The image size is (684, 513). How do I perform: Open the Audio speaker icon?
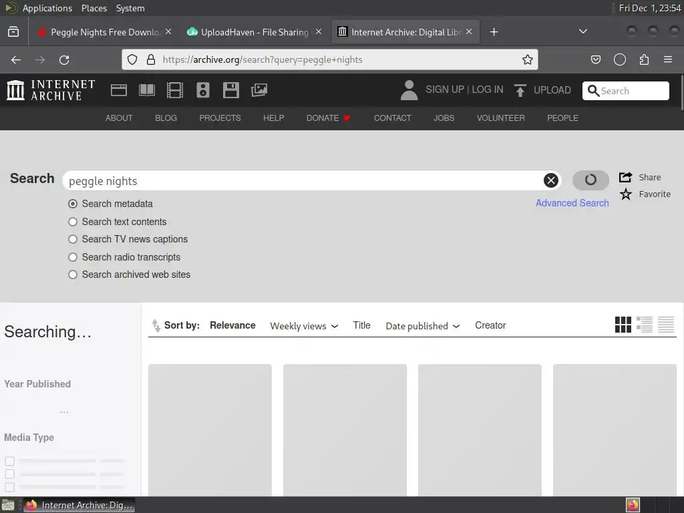point(203,90)
